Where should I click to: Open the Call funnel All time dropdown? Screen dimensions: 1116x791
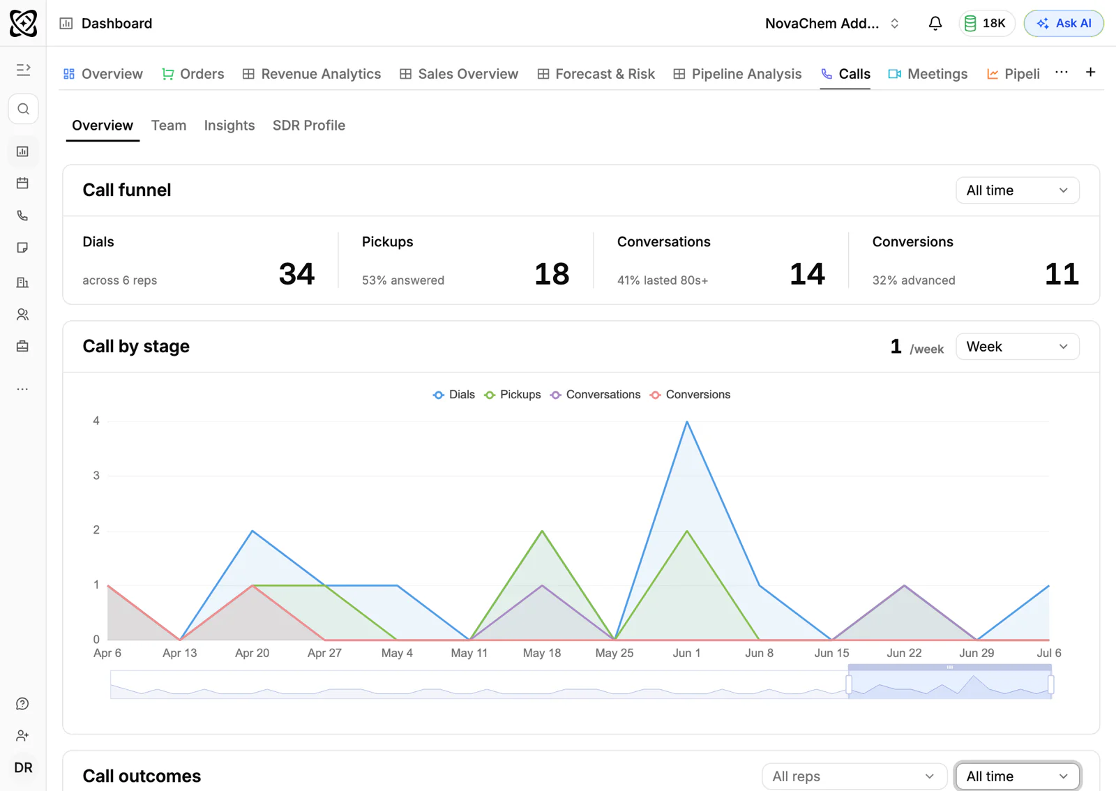[1017, 190]
